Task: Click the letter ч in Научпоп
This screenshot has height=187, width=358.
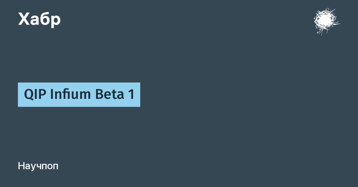Action: 40,167
